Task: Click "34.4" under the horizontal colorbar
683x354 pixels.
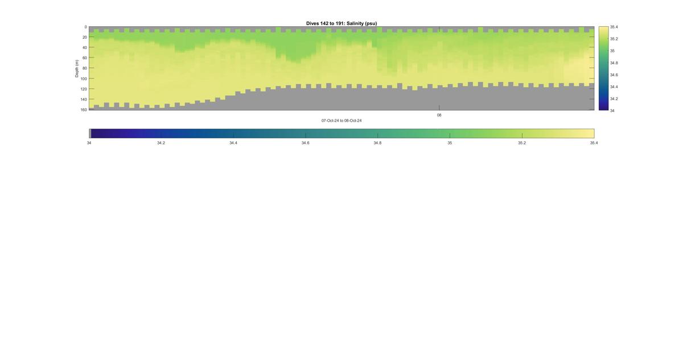Action: (x=233, y=143)
